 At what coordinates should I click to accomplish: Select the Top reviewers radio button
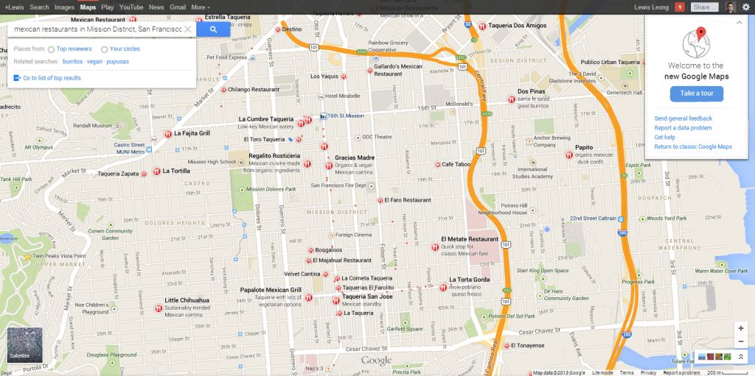pyautogui.click(x=51, y=49)
